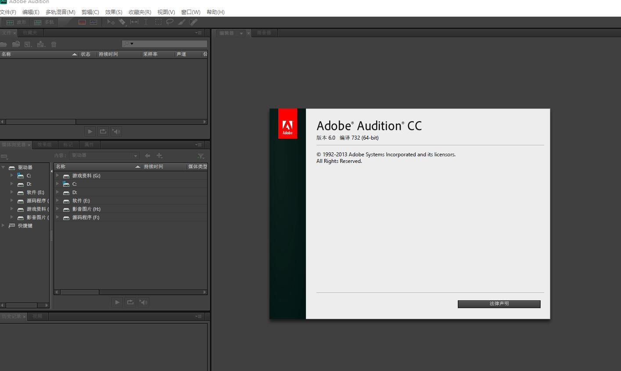Open the file type filter icon
This screenshot has height=371, width=621.
[201, 156]
